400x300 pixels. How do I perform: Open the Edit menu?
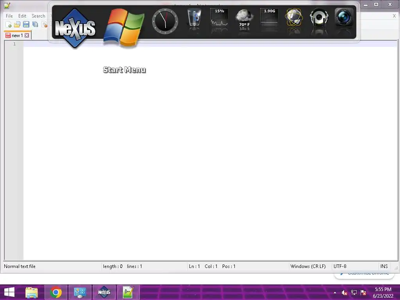tap(22, 16)
